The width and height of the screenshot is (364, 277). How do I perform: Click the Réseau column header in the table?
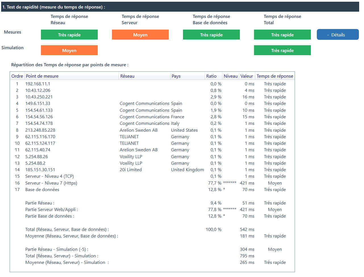(144, 76)
